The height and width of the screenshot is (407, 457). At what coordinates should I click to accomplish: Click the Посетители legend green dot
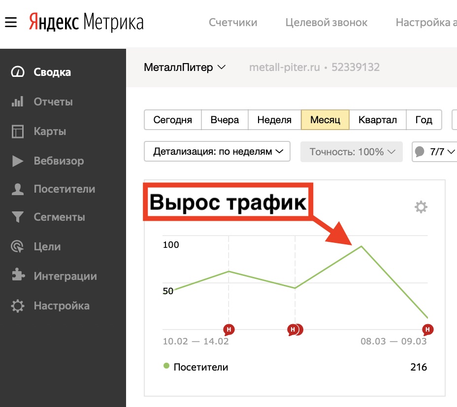(166, 366)
